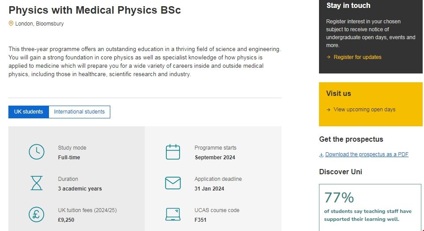Click the pound sign tuition fees icon
The height and width of the screenshot is (231, 424).
tap(37, 214)
